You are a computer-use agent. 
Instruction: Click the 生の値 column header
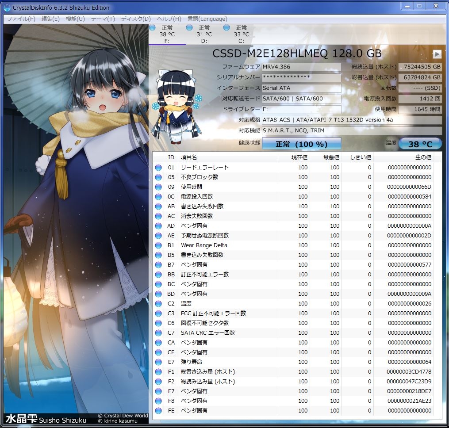[x=403, y=157]
